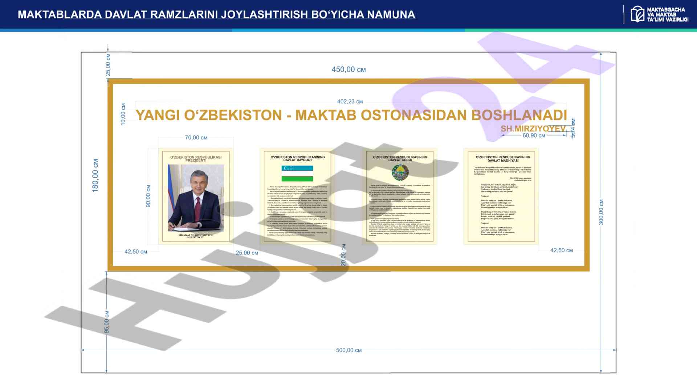
Task: Click the '500,00 см' wall width label
Action: 348,350
